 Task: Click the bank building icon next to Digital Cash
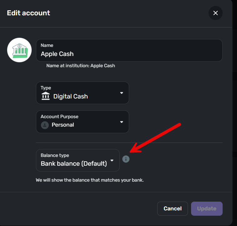(46, 96)
